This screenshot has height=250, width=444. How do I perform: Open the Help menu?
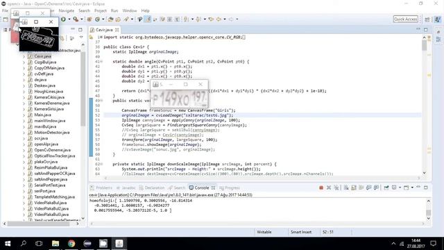click(145, 10)
